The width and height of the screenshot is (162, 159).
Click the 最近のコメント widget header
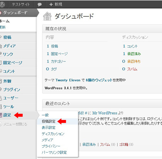(102, 104)
